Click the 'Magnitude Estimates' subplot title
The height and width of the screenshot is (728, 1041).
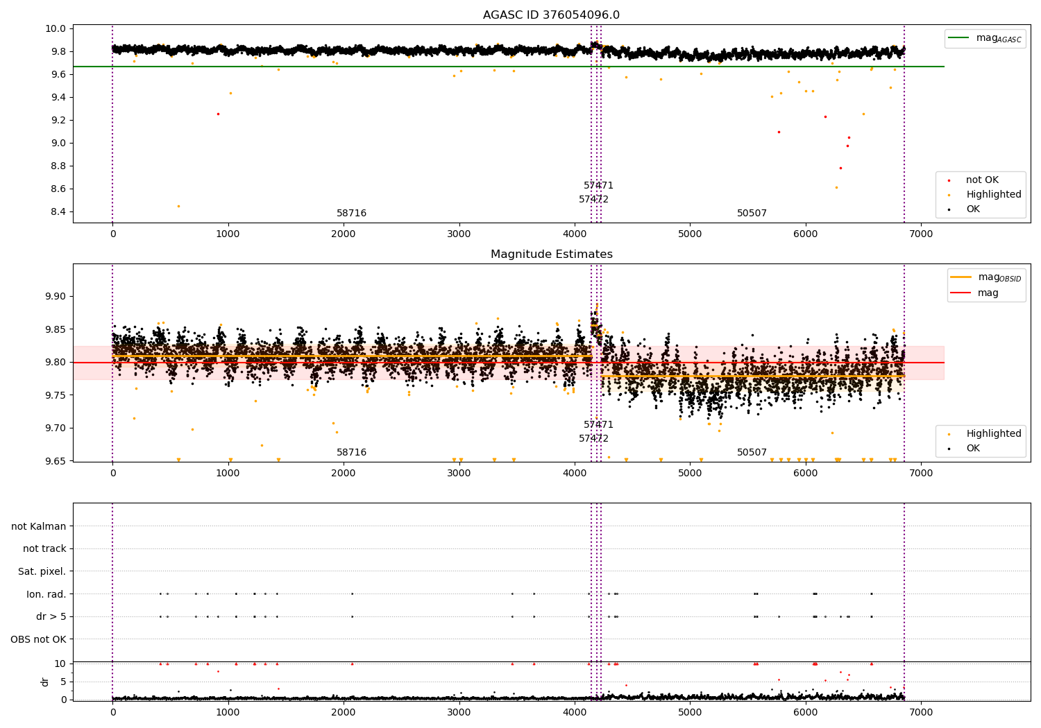pyautogui.click(x=552, y=254)
